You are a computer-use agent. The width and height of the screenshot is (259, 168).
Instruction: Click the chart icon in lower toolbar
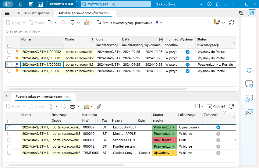click(87, 106)
